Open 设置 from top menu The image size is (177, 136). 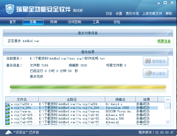point(119,14)
